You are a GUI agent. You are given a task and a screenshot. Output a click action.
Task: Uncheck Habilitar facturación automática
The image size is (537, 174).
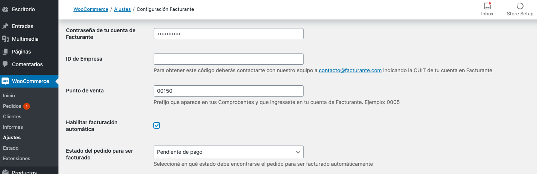(x=157, y=125)
